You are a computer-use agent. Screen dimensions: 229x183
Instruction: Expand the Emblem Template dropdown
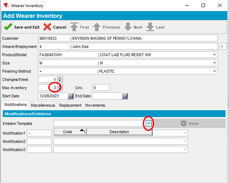(148, 123)
